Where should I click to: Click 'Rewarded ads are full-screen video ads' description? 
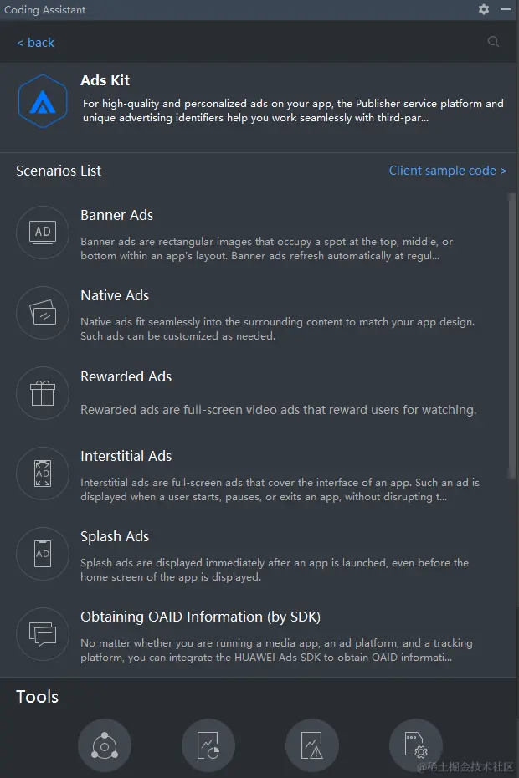coord(278,410)
